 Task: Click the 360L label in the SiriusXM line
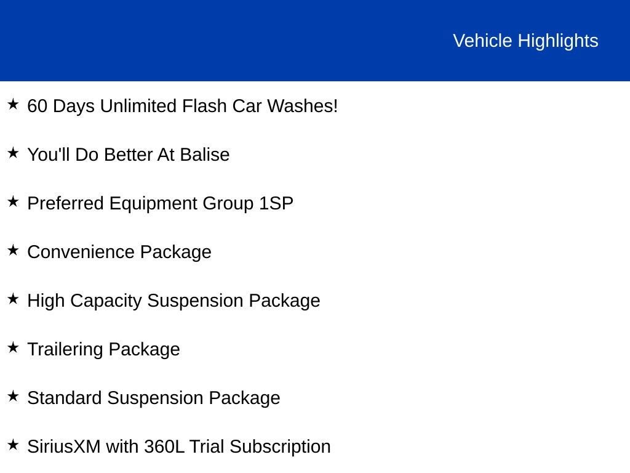point(164,447)
